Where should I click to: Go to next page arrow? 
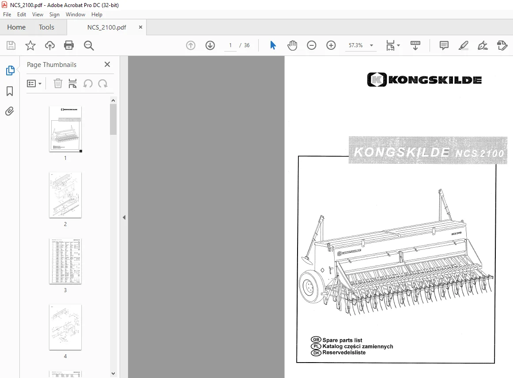(x=210, y=45)
